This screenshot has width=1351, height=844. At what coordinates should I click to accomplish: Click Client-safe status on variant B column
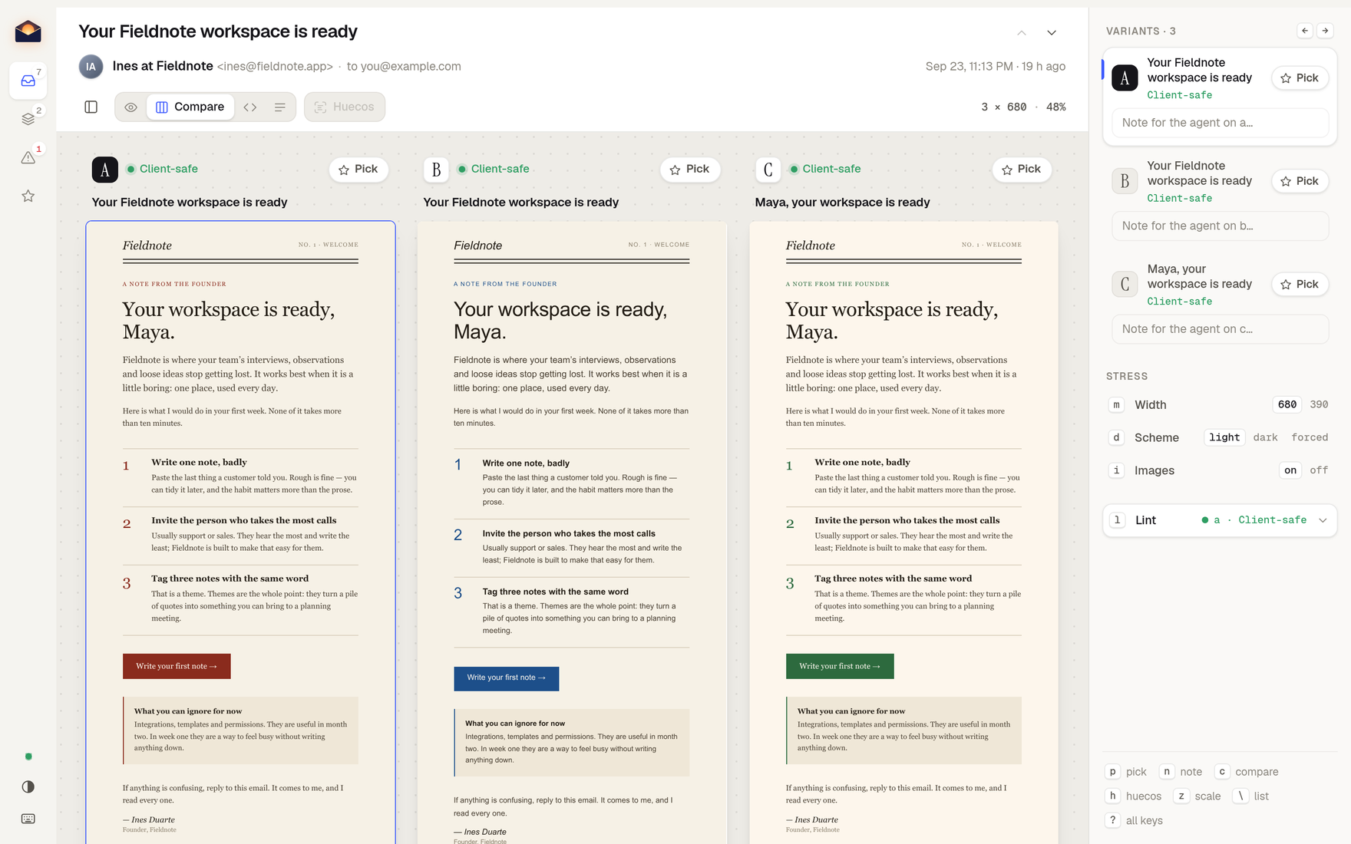(x=493, y=169)
